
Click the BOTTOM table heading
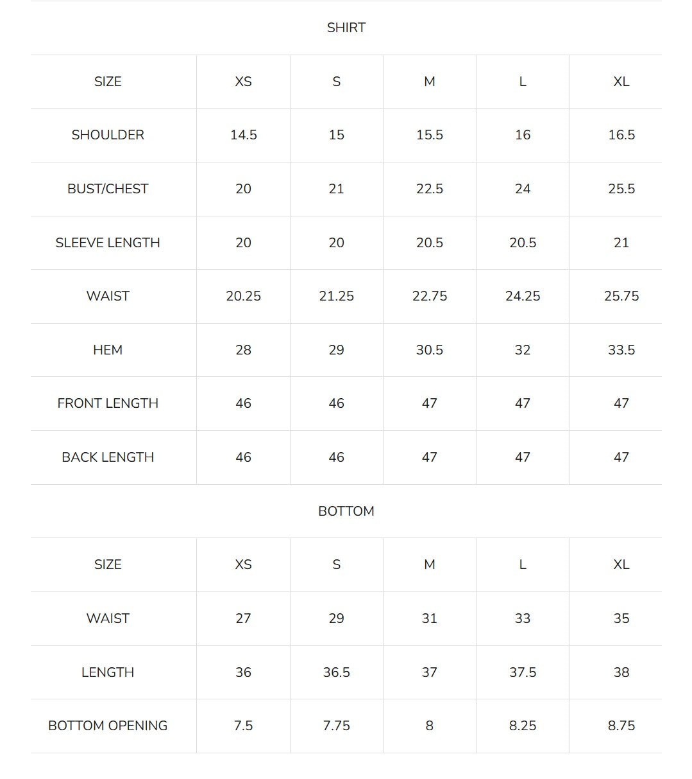point(346,511)
